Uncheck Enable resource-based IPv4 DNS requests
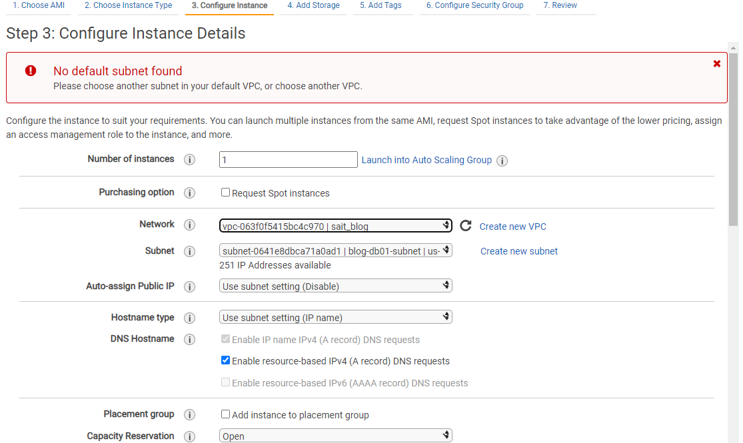 click(225, 360)
